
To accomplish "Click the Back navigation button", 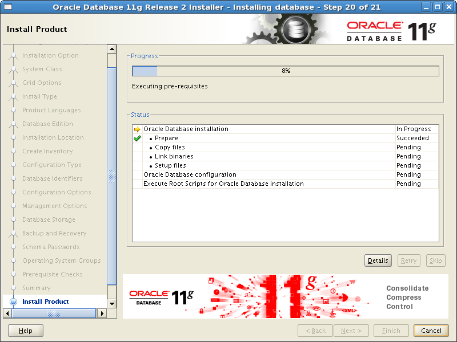I will click(x=315, y=331).
